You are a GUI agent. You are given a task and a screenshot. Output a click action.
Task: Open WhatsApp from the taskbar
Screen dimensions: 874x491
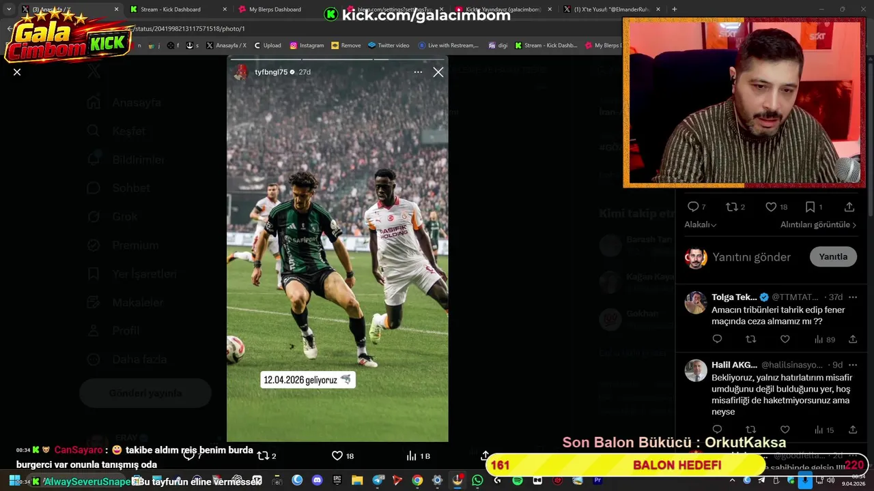pos(477,480)
